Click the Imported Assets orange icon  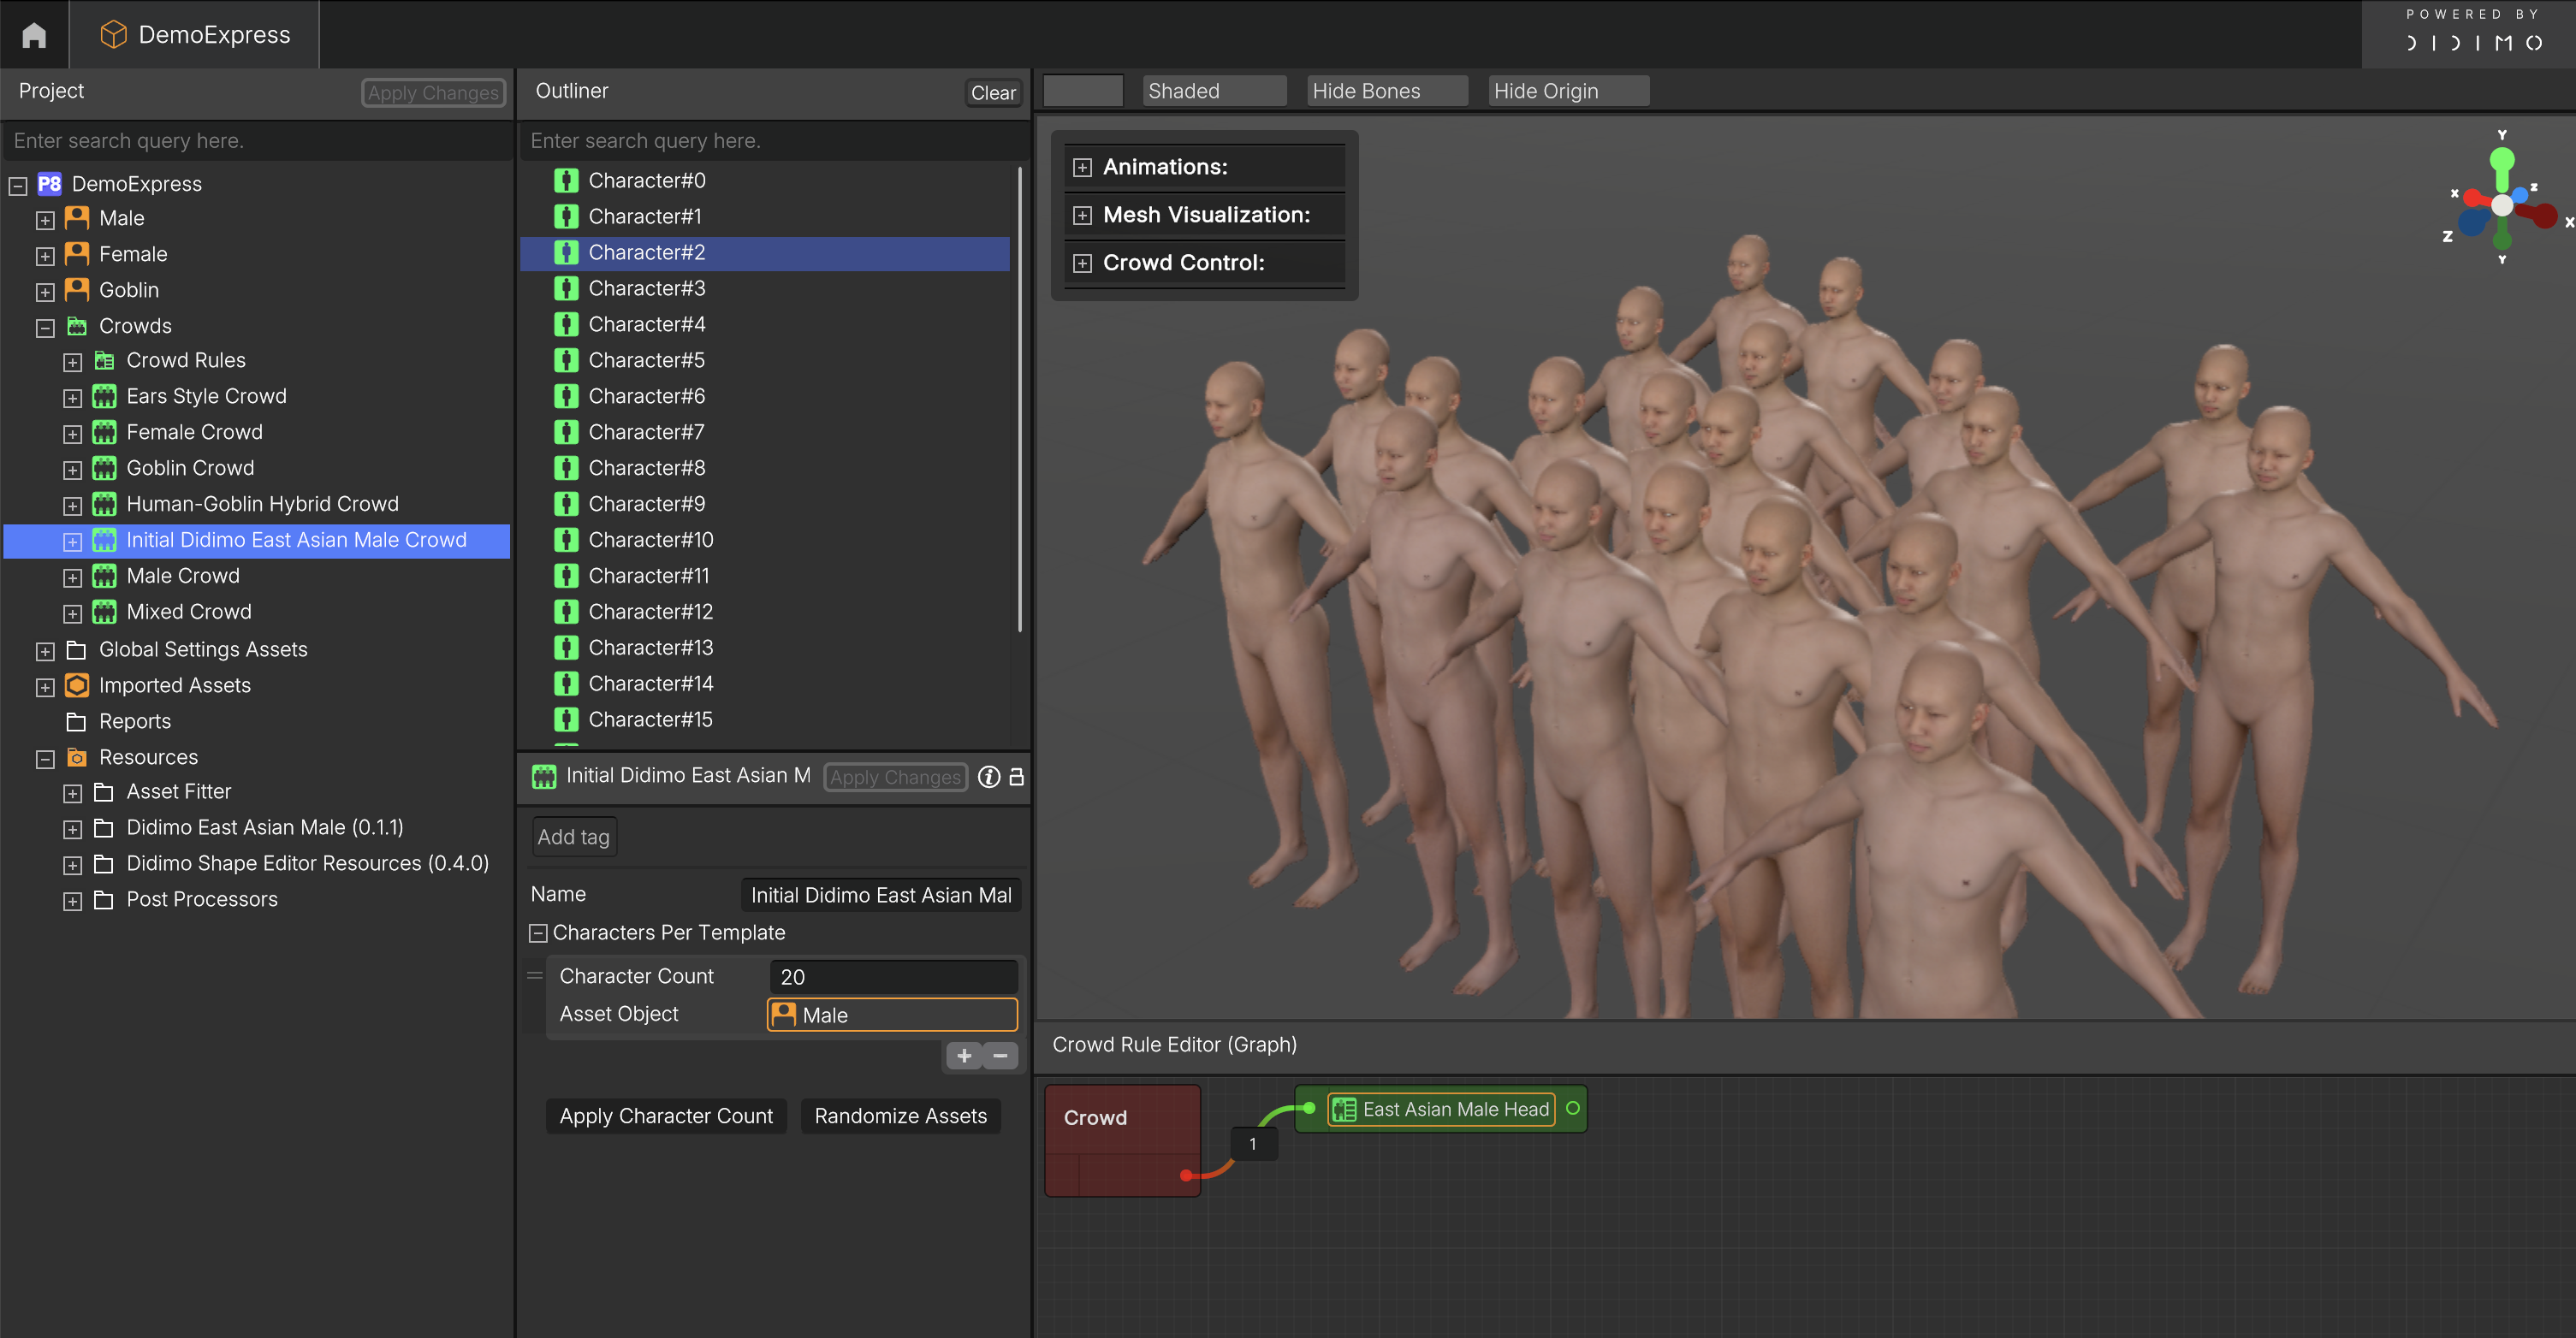(x=77, y=685)
